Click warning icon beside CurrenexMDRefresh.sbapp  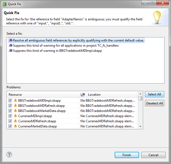point(15,121)
